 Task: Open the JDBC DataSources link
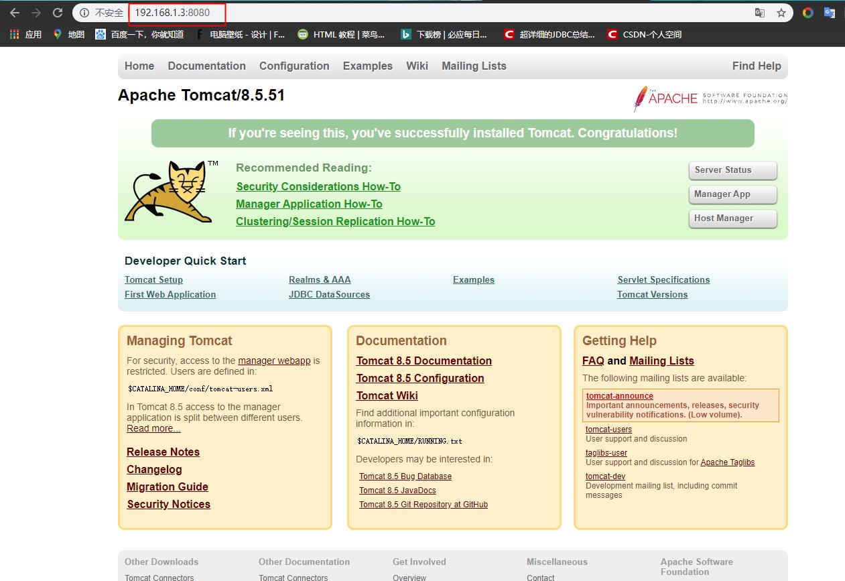point(329,294)
